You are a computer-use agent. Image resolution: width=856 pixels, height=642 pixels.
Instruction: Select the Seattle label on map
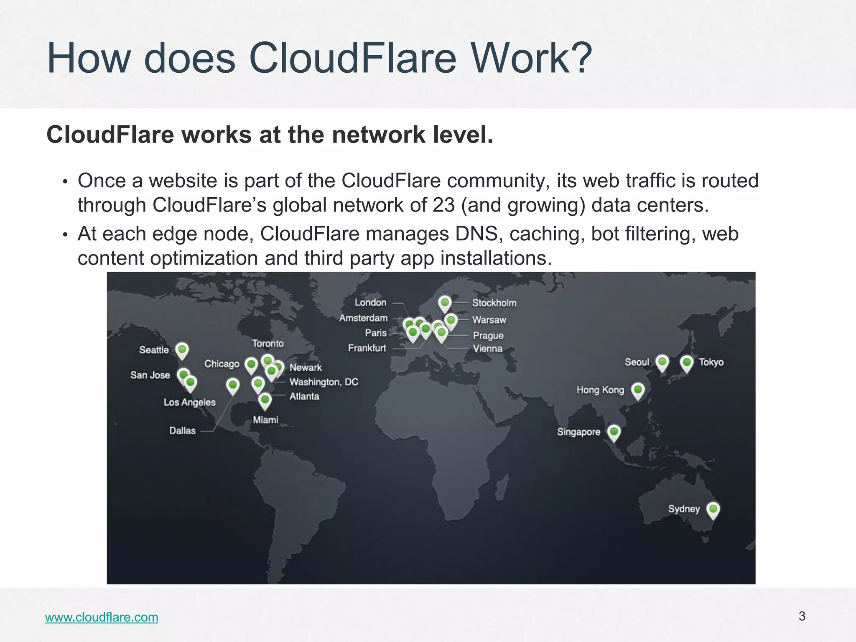point(154,350)
